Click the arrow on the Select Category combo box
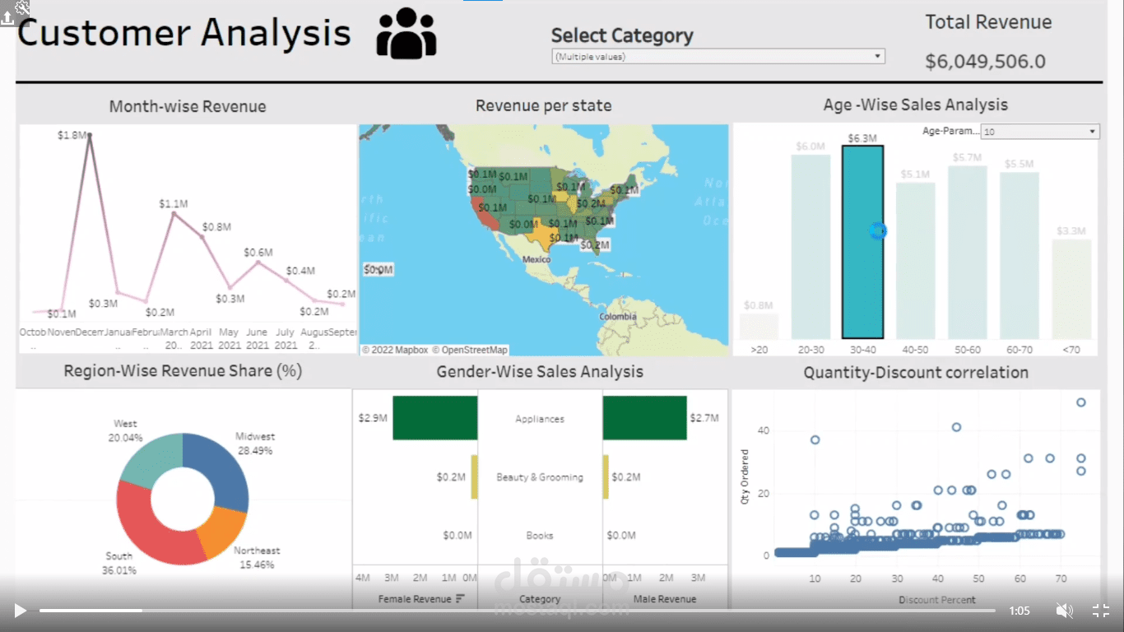Viewport: 1124px width, 632px height. pyautogui.click(x=877, y=56)
